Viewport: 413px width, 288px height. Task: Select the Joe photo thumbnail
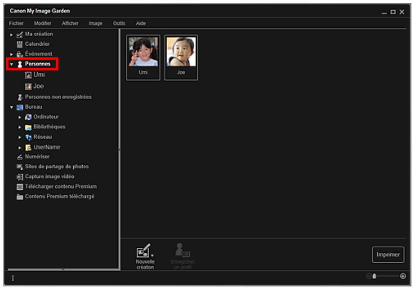pyautogui.click(x=181, y=57)
